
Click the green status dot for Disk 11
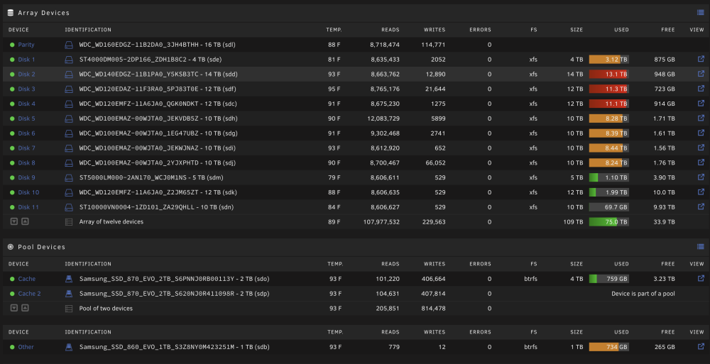coord(12,207)
